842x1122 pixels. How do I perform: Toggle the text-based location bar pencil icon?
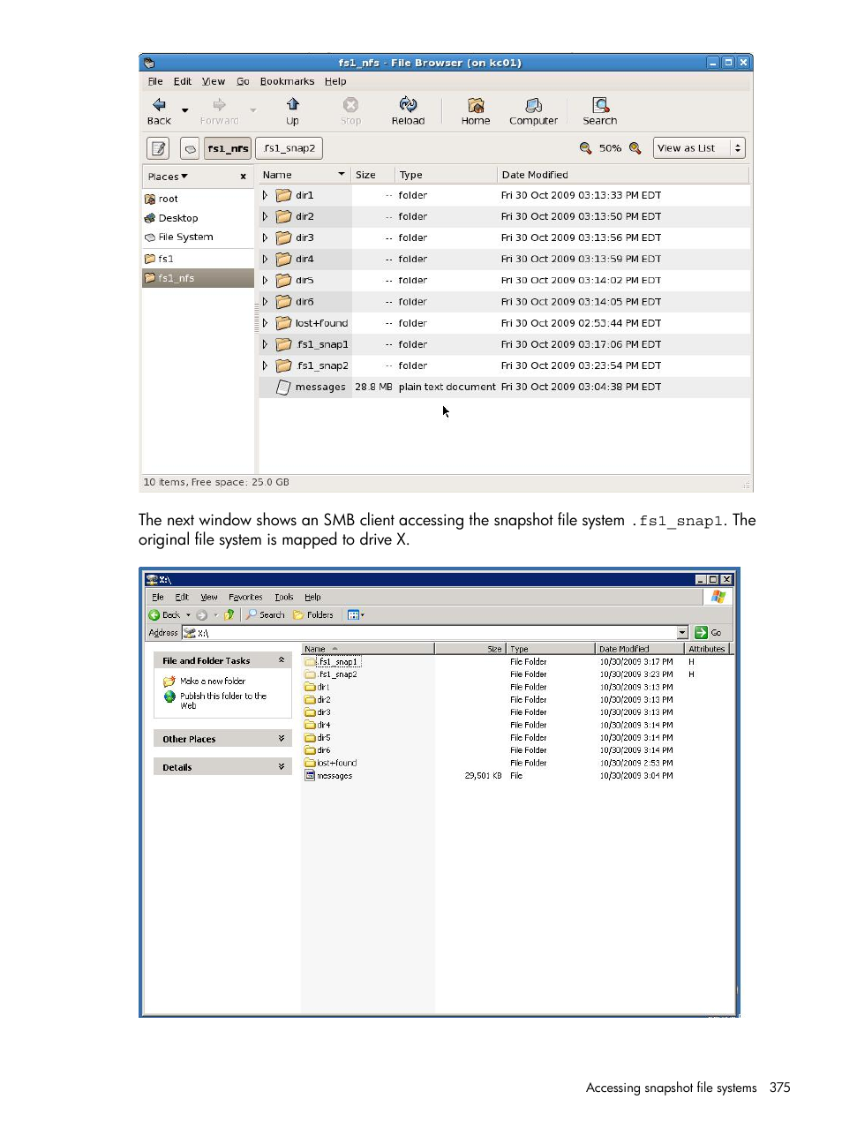(x=159, y=148)
